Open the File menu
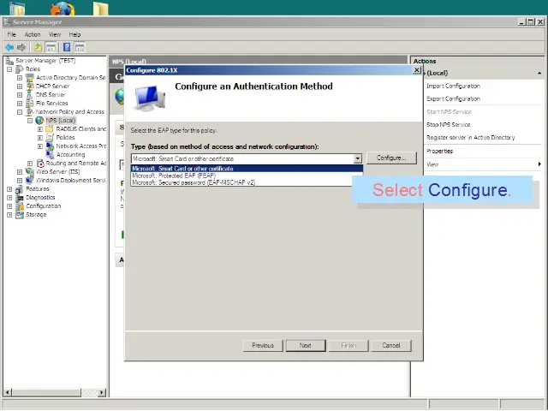The image size is (548, 411). click(x=11, y=34)
